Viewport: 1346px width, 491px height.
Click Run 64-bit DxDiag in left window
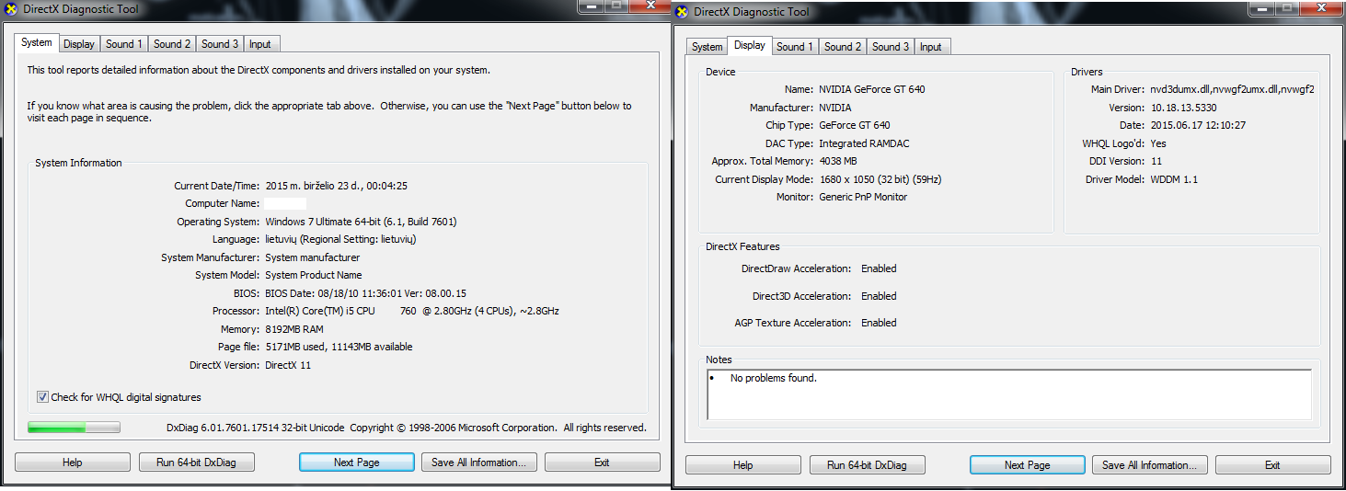(197, 462)
